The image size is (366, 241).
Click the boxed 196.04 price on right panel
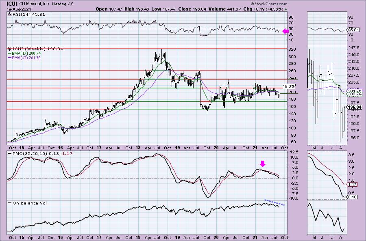click(355, 108)
